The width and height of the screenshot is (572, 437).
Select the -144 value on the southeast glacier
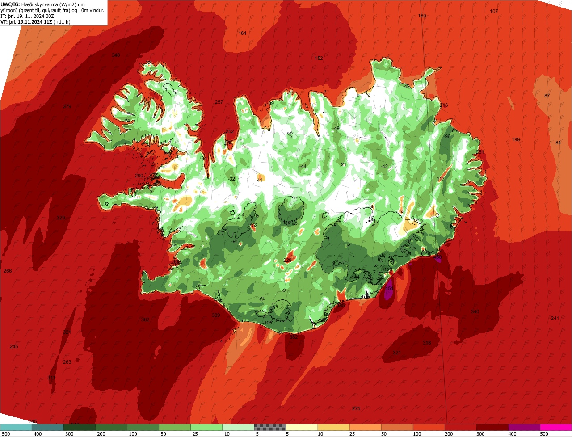click(x=355, y=277)
